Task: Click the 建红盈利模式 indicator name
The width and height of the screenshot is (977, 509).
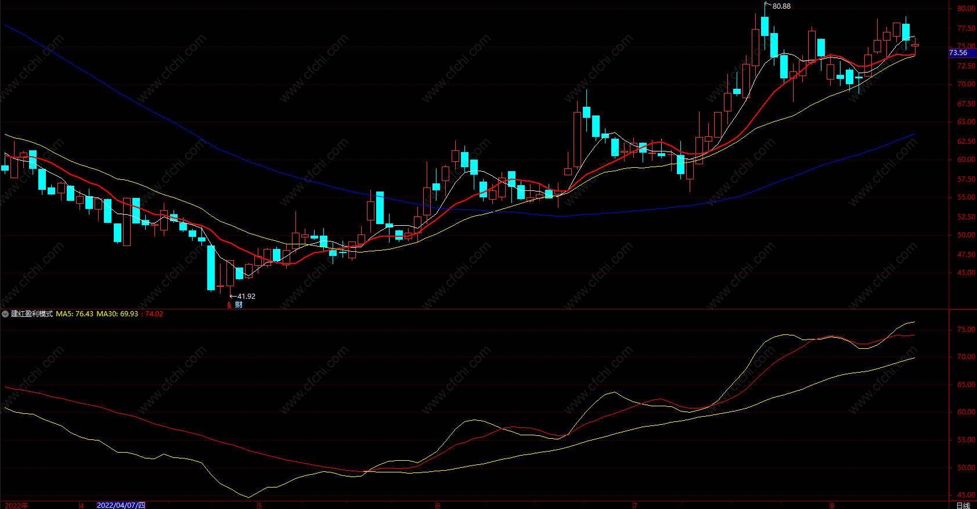Action: pos(32,314)
